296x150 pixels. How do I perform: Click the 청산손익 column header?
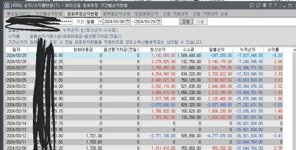point(158,50)
